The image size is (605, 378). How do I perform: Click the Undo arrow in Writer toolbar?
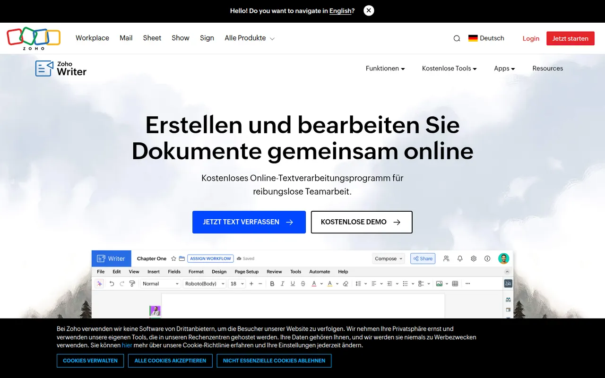tap(112, 283)
